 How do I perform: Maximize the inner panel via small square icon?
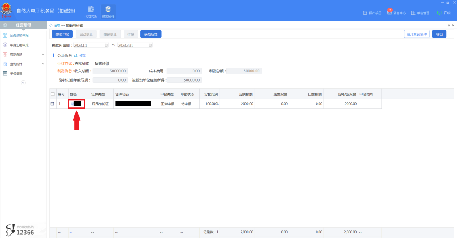pyautogui.click(x=449, y=25)
